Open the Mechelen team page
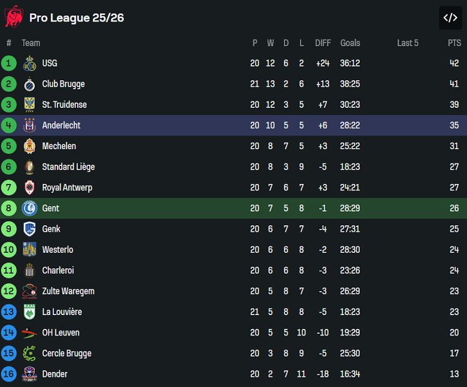 coord(59,146)
